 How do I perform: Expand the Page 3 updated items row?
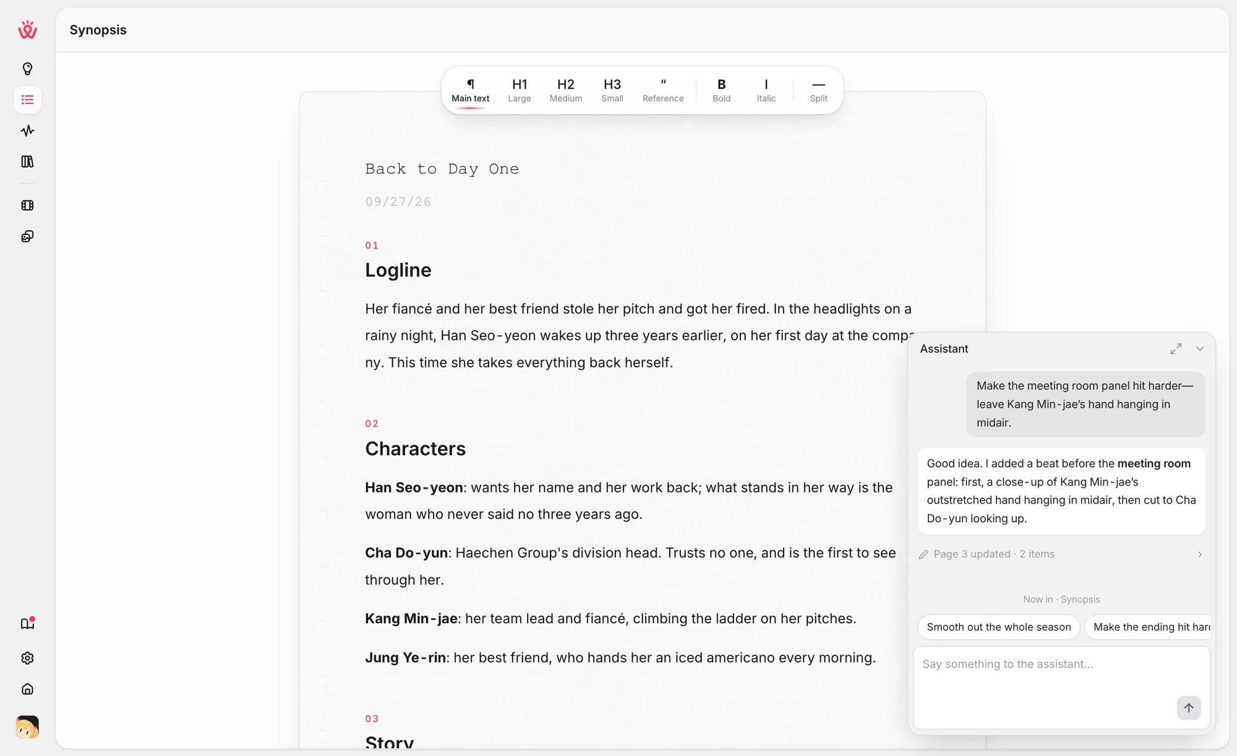[x=1061, y=554]
